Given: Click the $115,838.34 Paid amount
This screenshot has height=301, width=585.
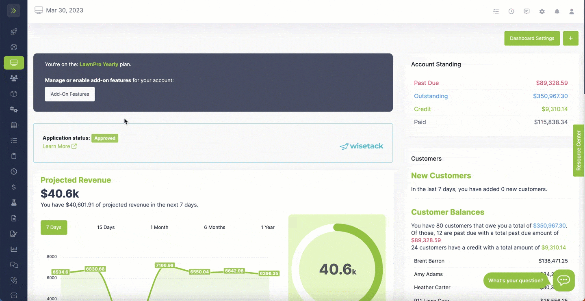Looking at the screenshot, I should (551, 122).
